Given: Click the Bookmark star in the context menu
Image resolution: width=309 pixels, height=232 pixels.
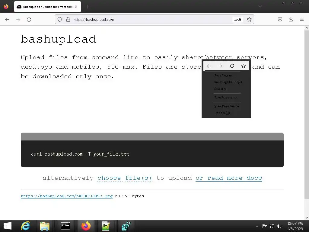Looking at the screenshot, I should tap(244, 66).
